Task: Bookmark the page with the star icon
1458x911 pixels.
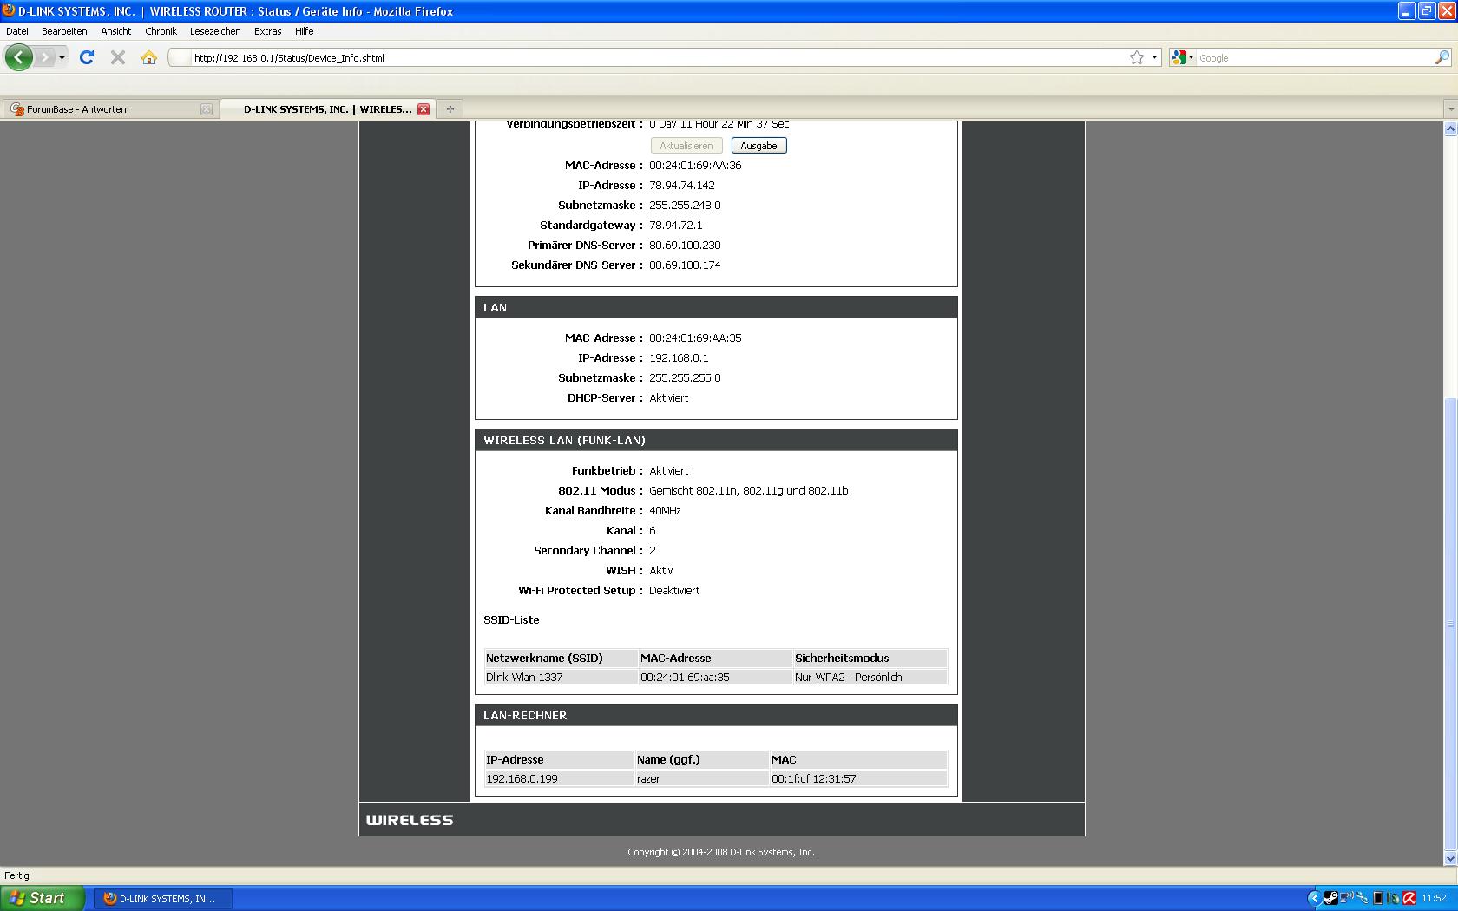Action: pos(1137,57)
